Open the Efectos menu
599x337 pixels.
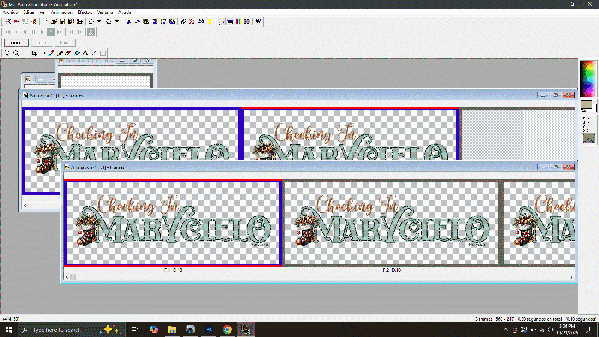click(85, 12)
